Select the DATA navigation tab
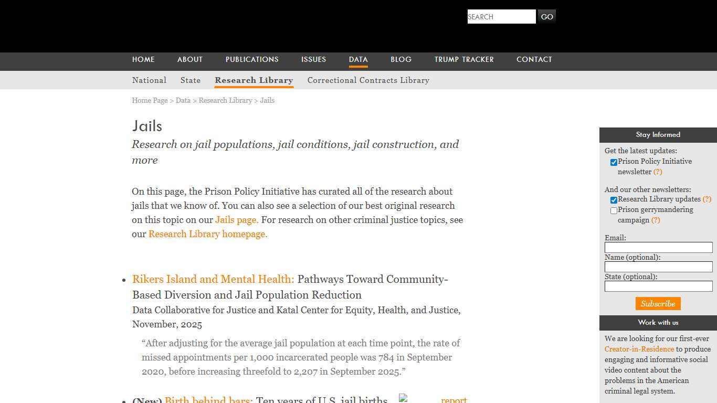This screenshot has width=717, height=403. tap(358, 59)
